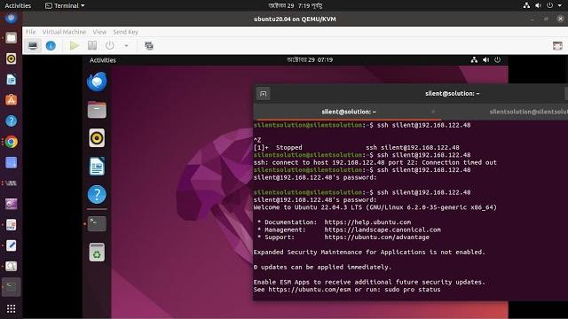Click the guest top bar network icon
This screenshot has height=319, width=568.
[x=474, y=60]
